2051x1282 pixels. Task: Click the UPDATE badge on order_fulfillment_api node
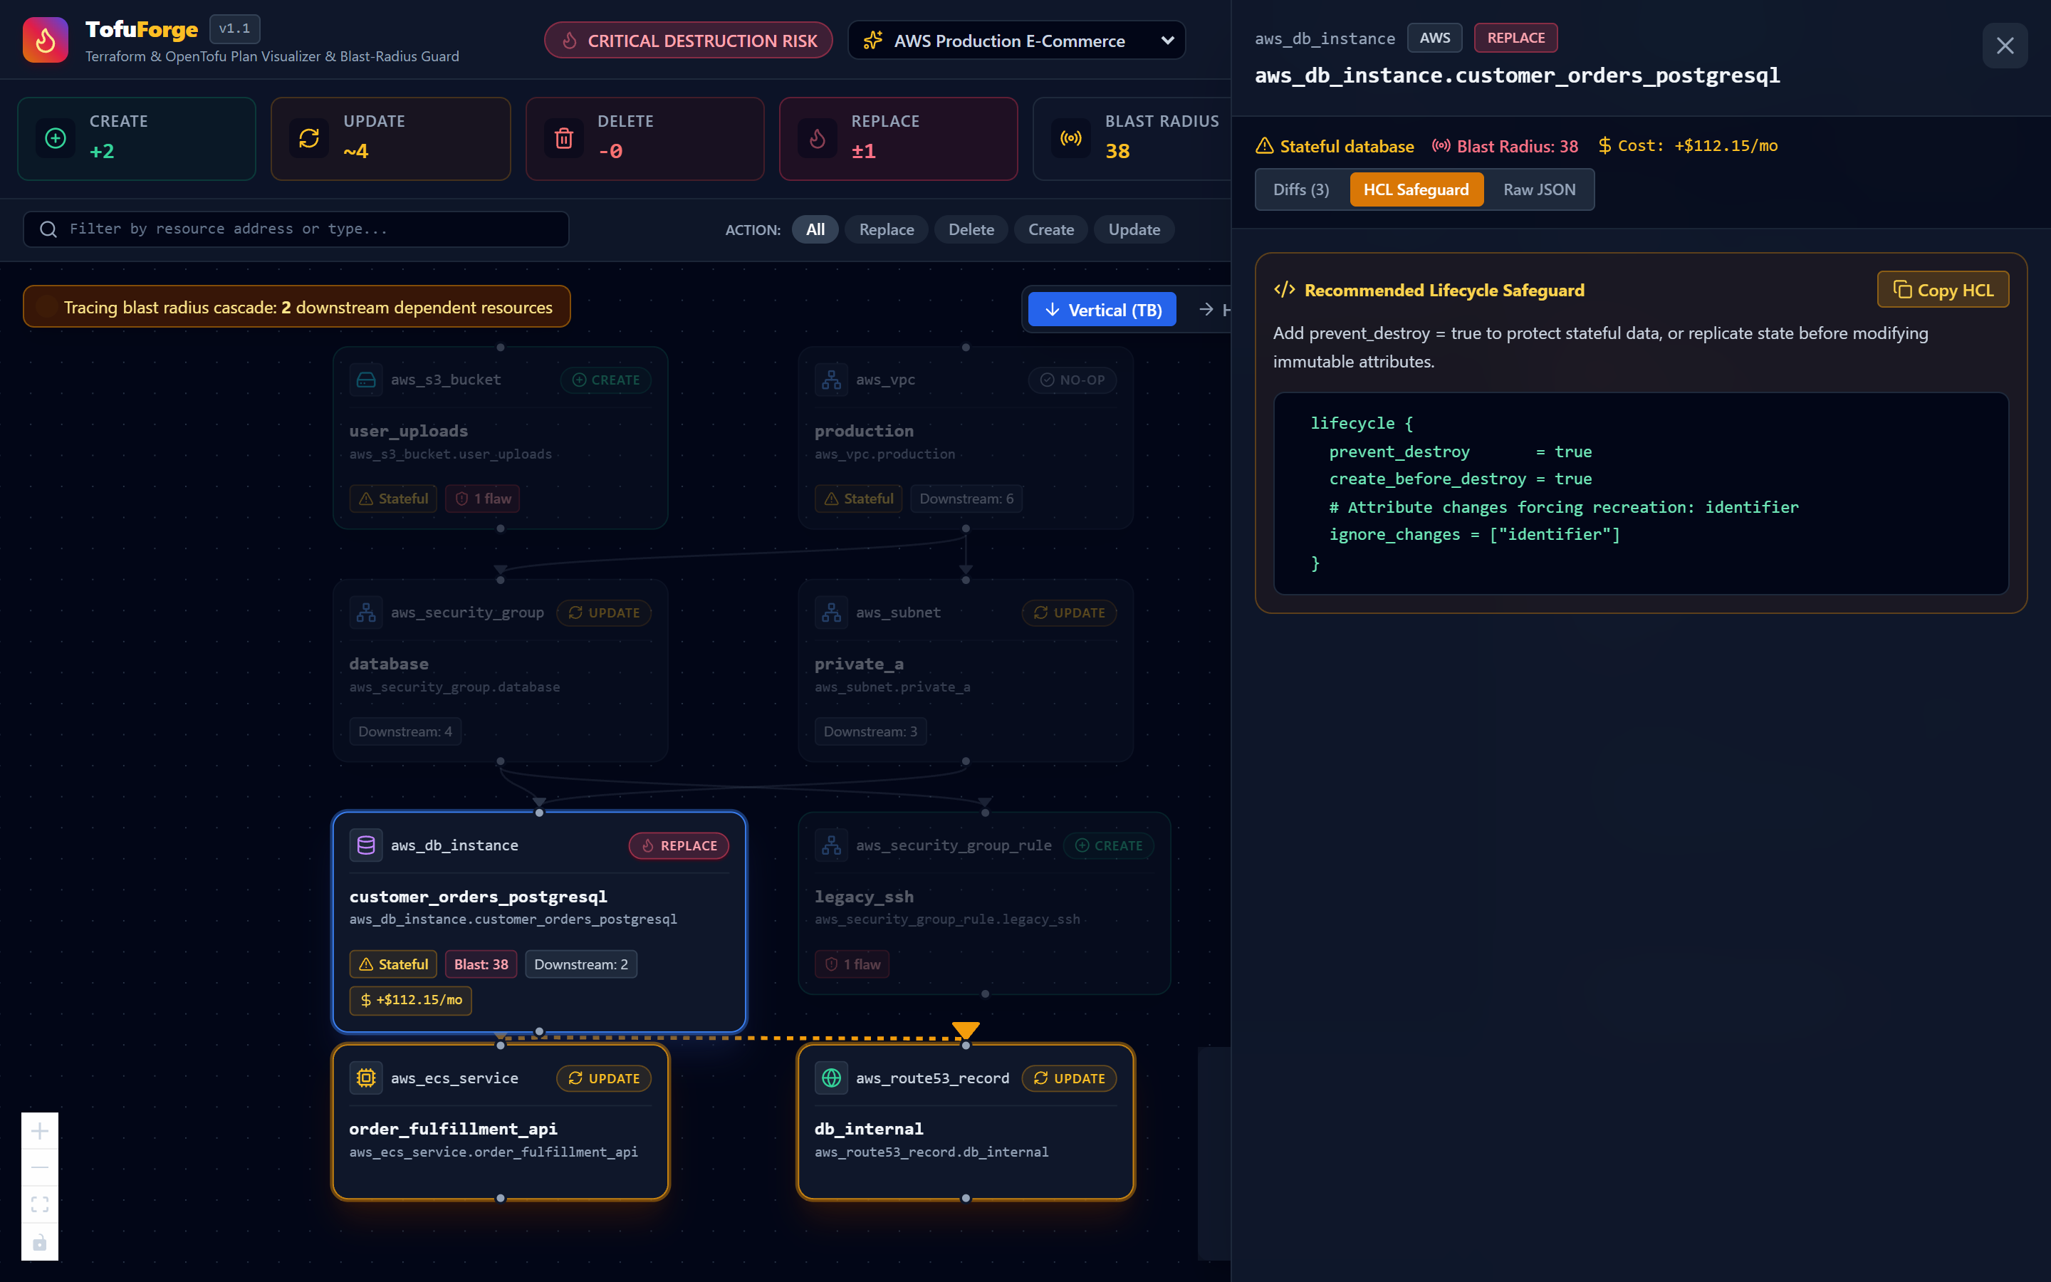tap(603, 1078)
